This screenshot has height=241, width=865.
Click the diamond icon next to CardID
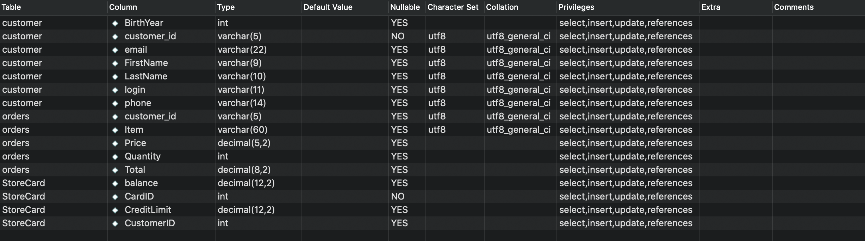115,197
